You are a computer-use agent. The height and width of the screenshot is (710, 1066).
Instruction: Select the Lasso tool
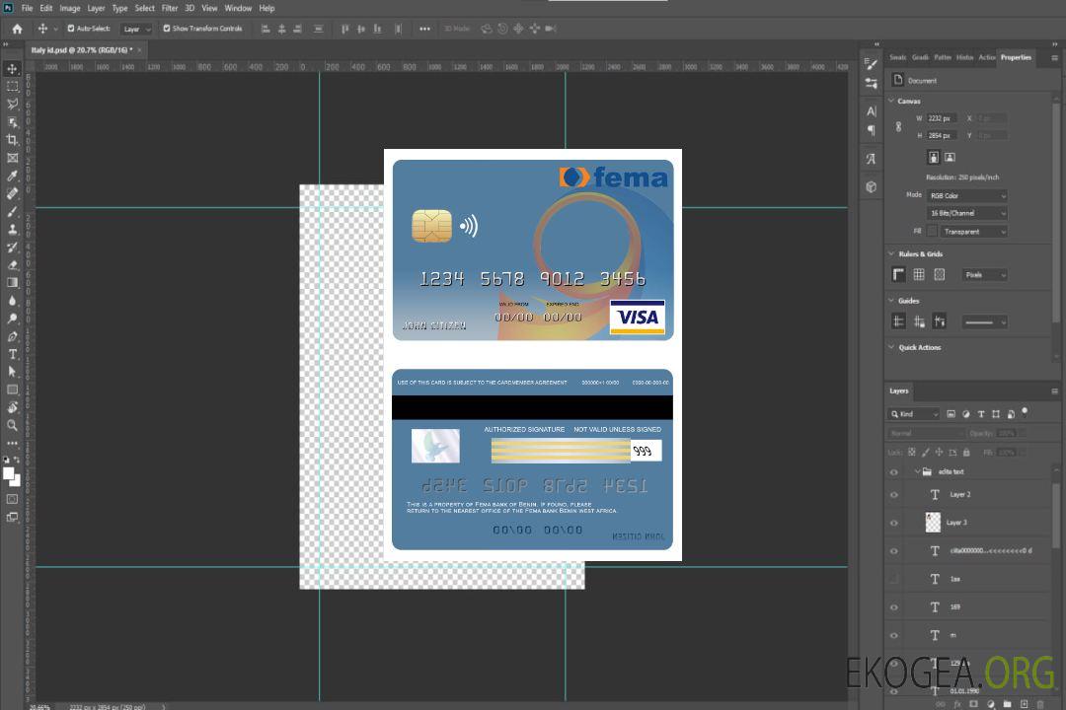click(x=12, y=104)
